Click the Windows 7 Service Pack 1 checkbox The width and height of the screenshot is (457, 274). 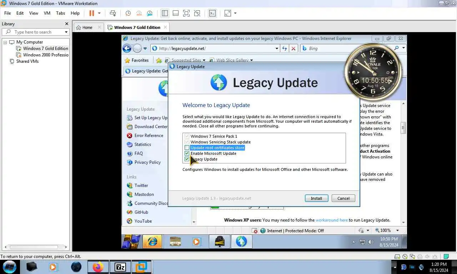point(187,136)
